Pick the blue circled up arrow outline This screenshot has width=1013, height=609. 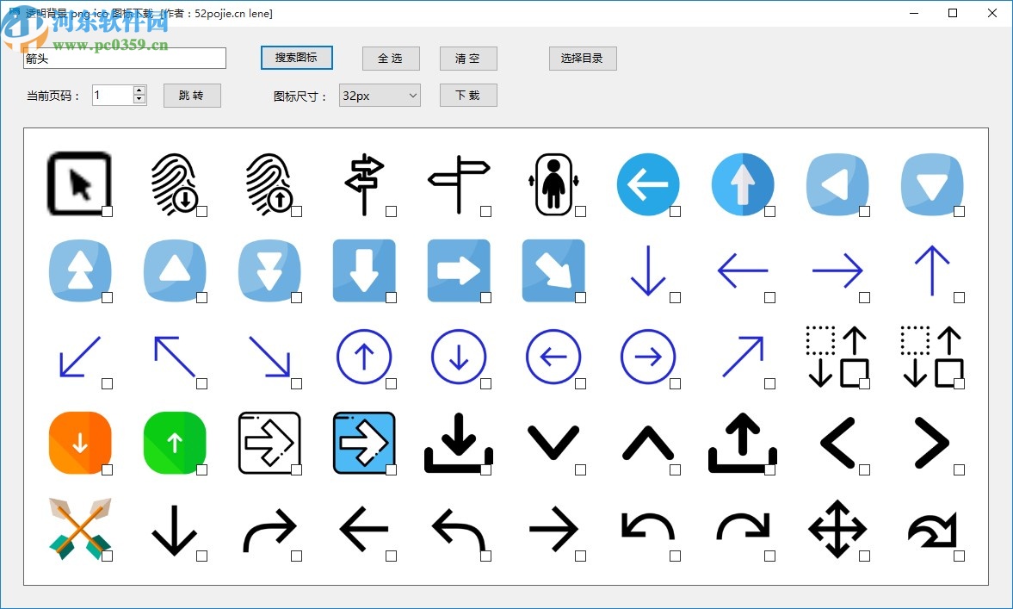click(364, 357)
